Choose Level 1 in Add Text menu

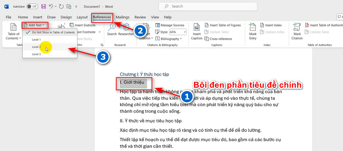point(50,40)
